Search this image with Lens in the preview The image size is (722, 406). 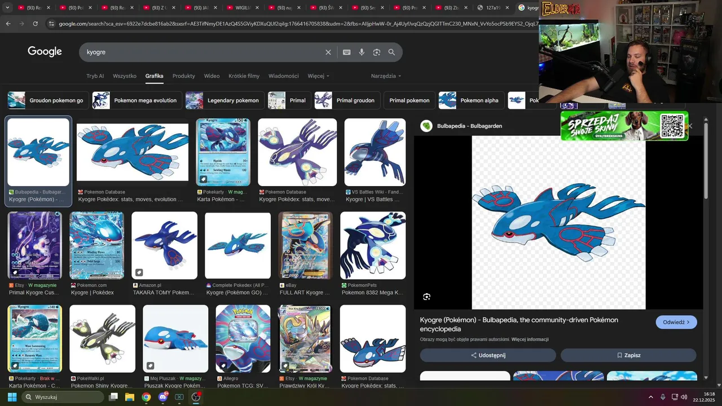(427, 297)
